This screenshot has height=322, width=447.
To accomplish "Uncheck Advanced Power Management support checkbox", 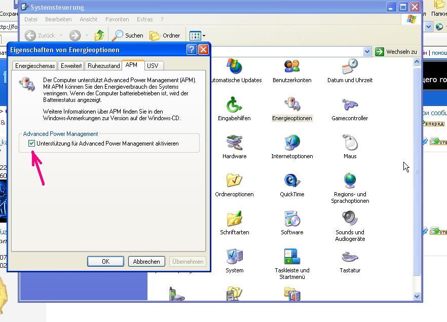I will [32, 144].
